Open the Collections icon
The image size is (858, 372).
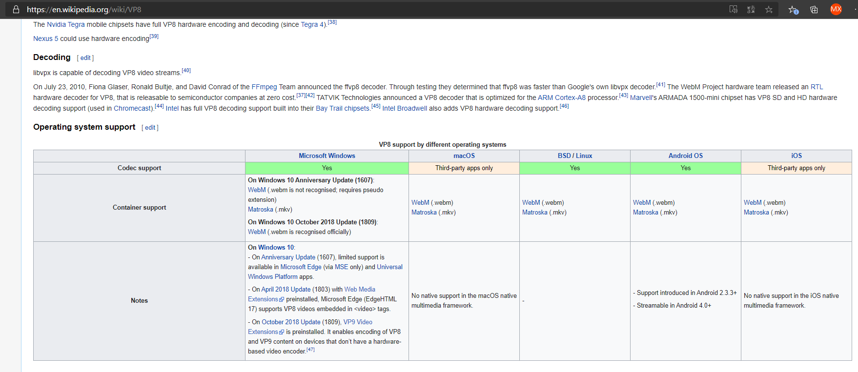coord(814,9)
